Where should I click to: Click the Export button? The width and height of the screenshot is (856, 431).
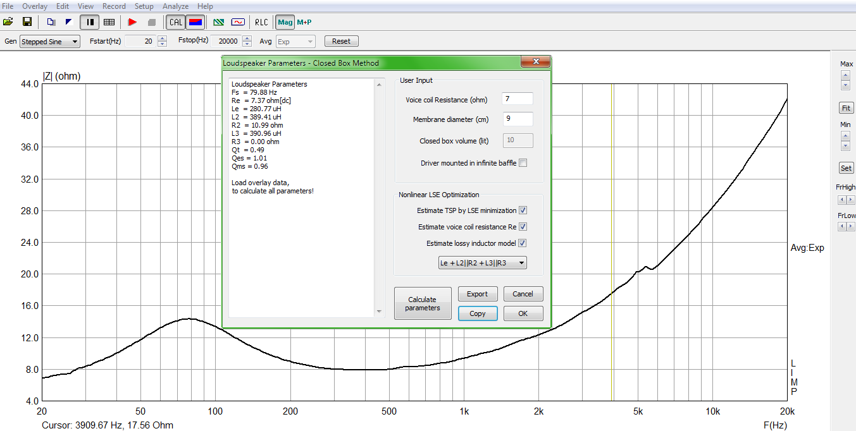point(477,294)
